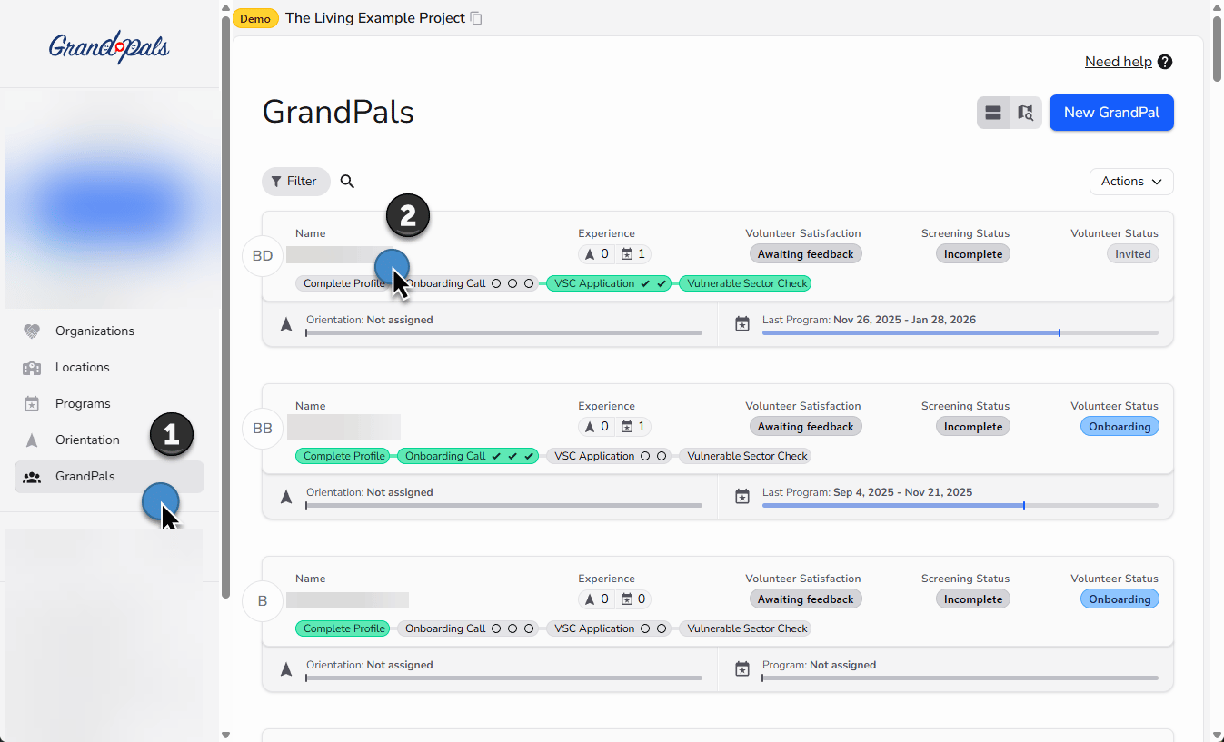Click BD's Orientation progress bar
1224x742 pixels.
(504, 333)
